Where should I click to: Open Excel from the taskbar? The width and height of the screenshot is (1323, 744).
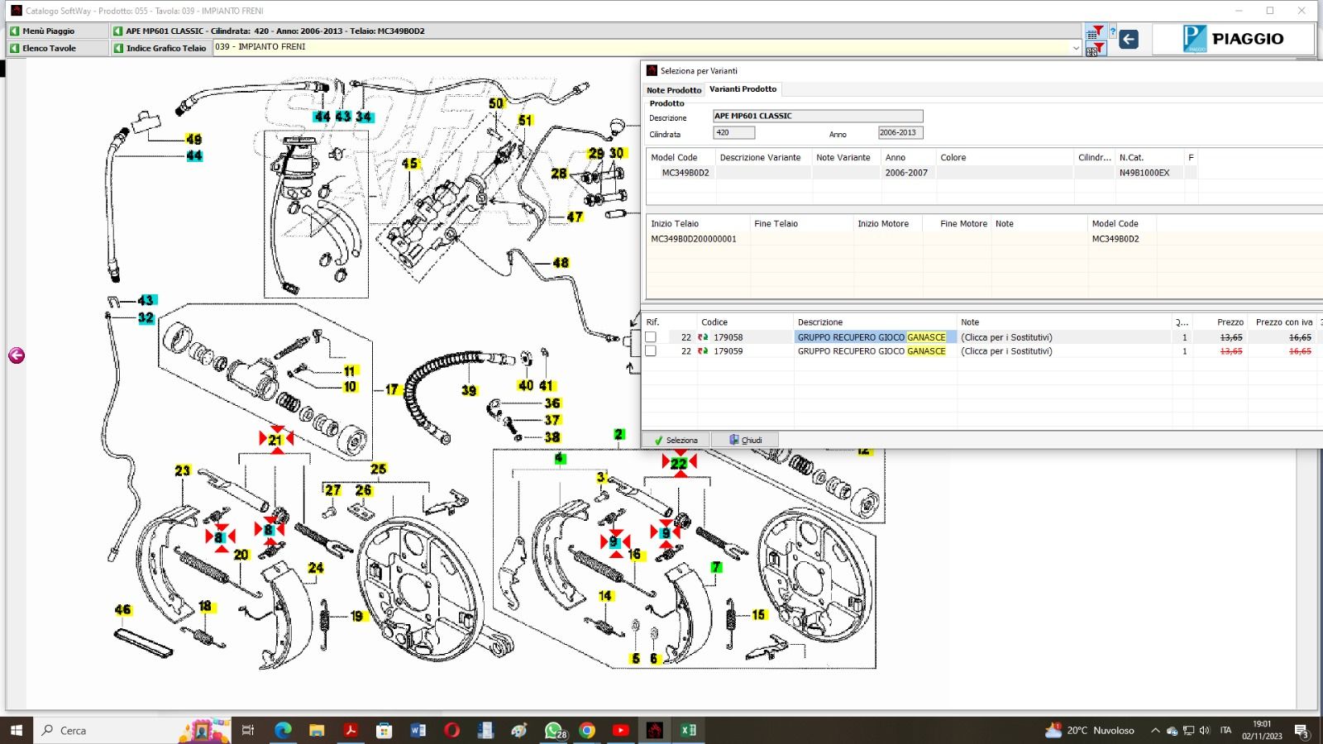pyautogui.click(x=688, y=730)
